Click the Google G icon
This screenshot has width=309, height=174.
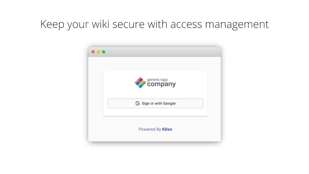(138, 103)
